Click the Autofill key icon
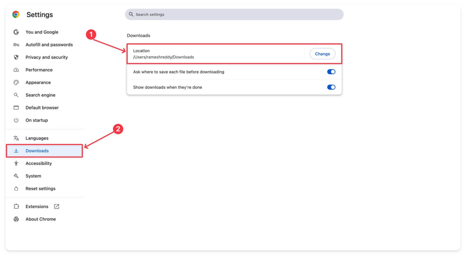The height and width of the screenshot is (256, 466). (16, 45)
